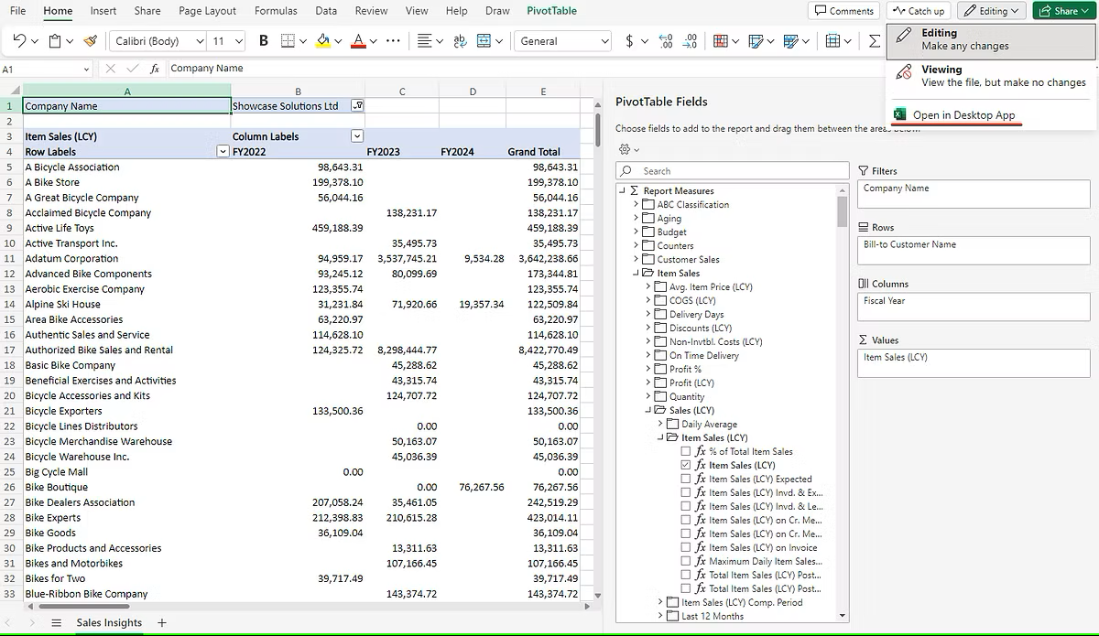Open the More font options ellipsis

tap(393, 41)
